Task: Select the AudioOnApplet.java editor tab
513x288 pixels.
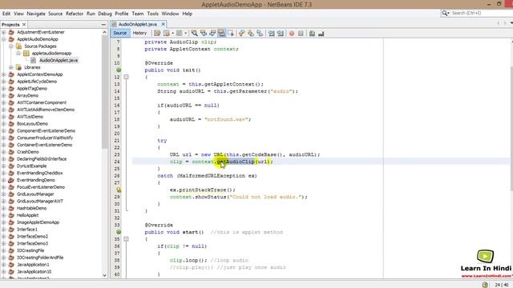Action: coord(137,24)
